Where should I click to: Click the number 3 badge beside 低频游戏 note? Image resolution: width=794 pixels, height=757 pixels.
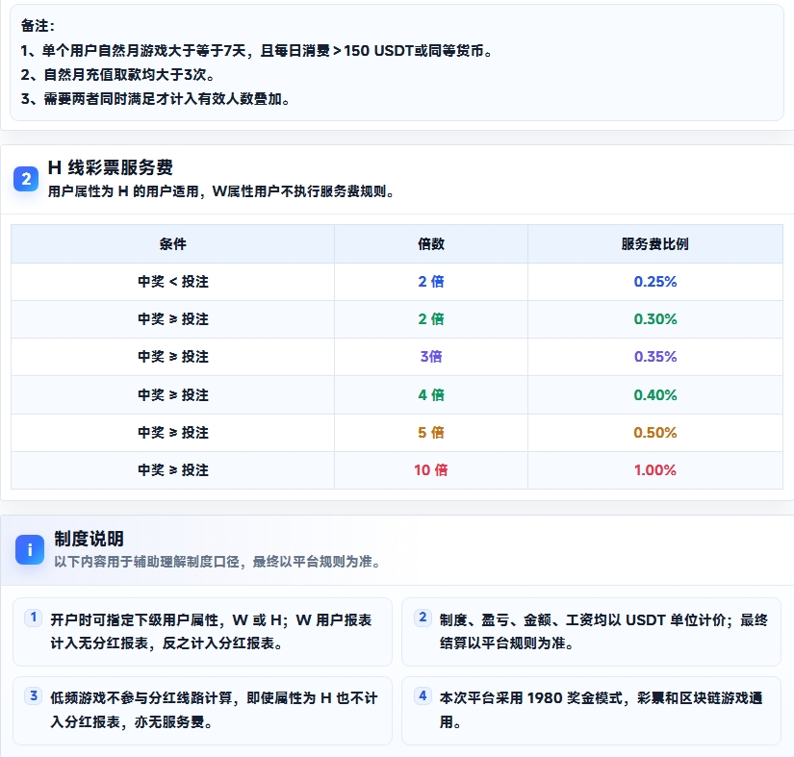[x=34, y=695]
